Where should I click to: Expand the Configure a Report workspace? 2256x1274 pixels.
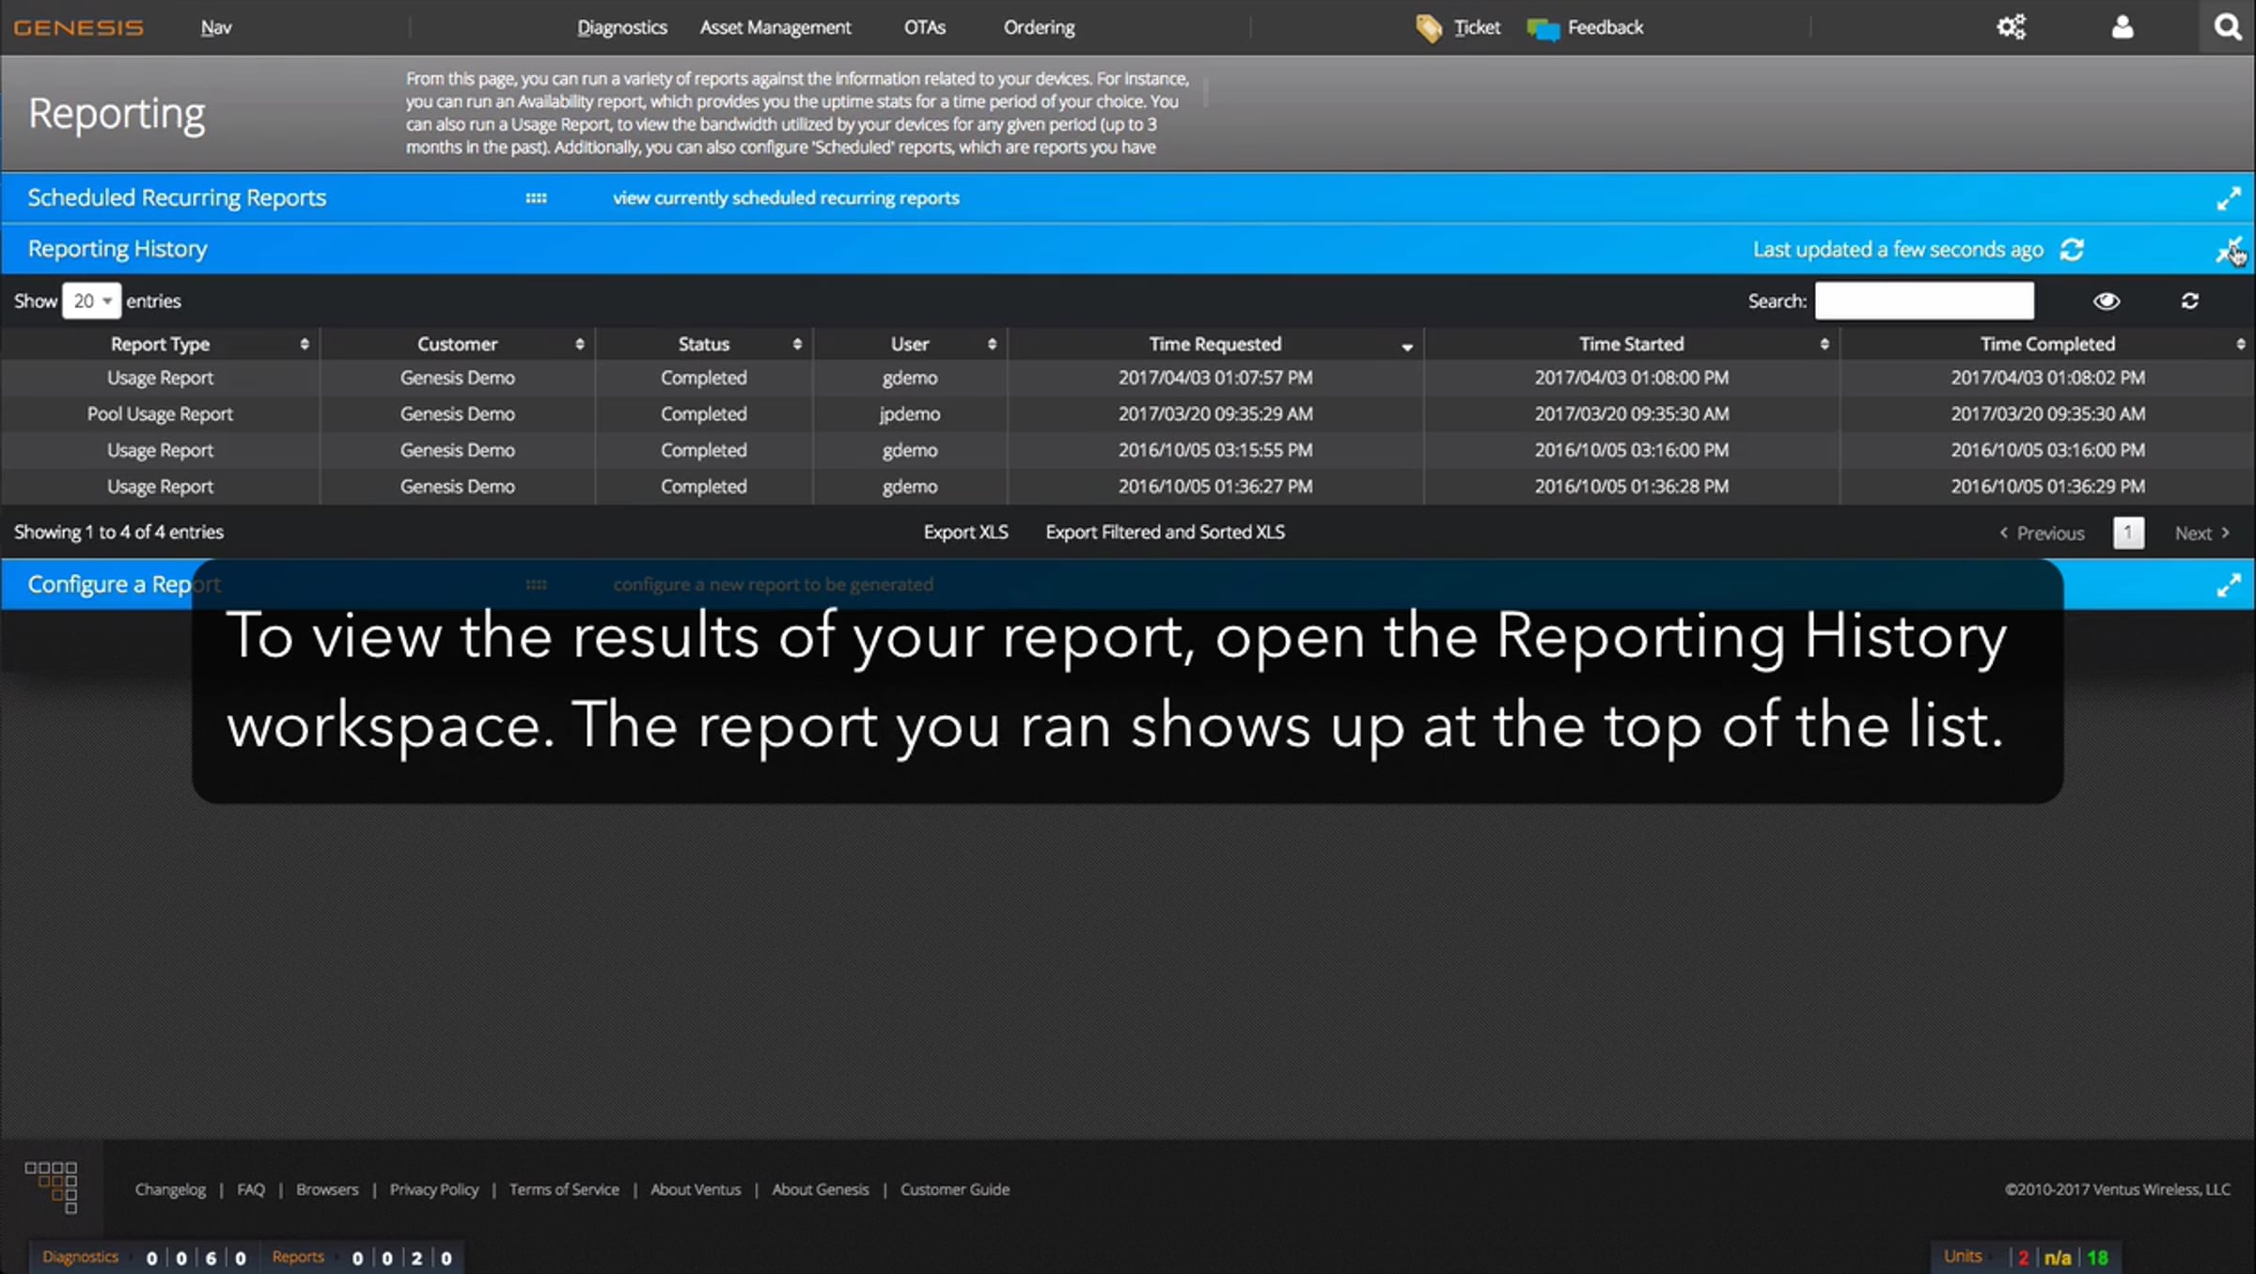point(2228,586)
